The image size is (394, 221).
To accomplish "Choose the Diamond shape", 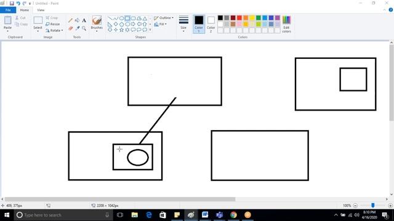I will coord(116,24).
